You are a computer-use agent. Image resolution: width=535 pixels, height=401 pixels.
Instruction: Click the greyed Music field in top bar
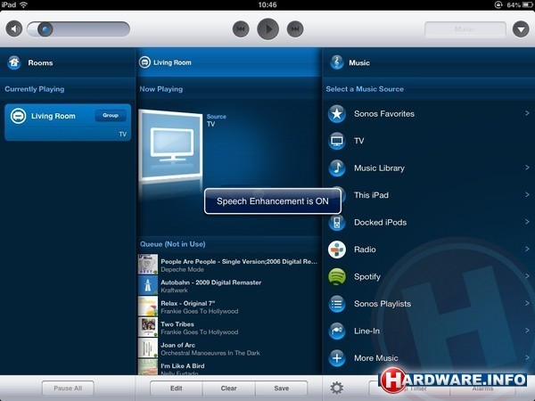(465, 29)
